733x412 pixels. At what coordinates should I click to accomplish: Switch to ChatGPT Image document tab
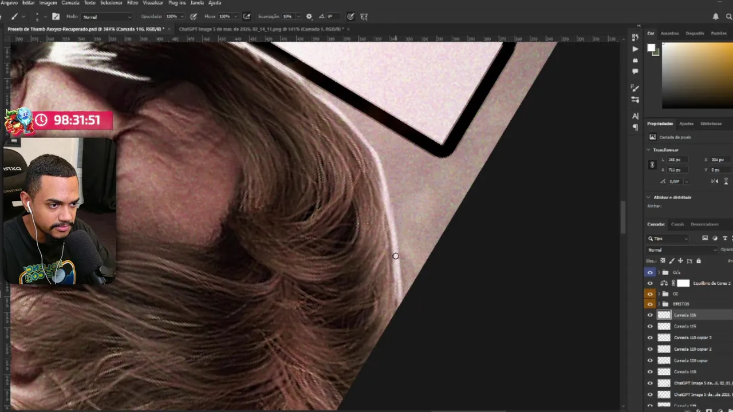[261, 29]
